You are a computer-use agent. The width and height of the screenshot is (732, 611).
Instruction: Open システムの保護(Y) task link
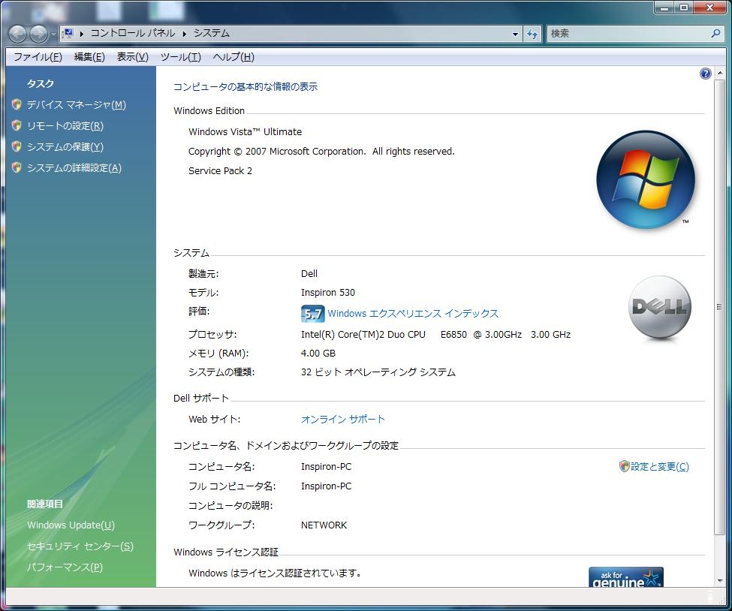click(65, 147)
